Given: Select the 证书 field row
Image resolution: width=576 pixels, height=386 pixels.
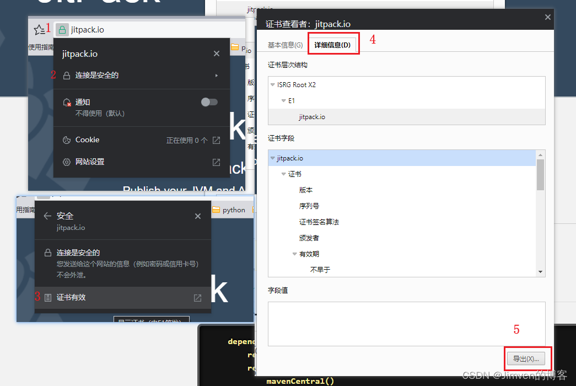Looking at the screenshot, I should click(294, 174).
